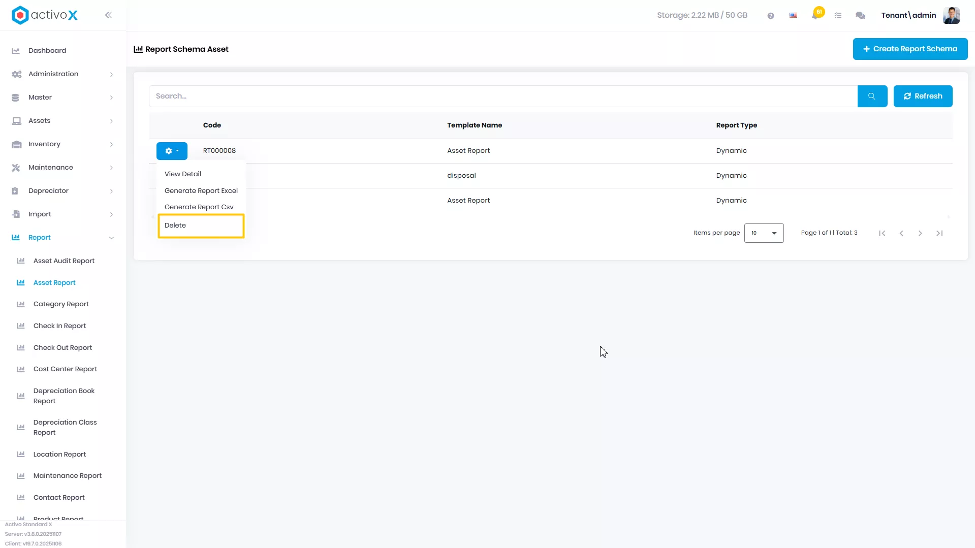Click the Depreciator icon in sidebar
This screenshot has width=975, height=548.
15,191
